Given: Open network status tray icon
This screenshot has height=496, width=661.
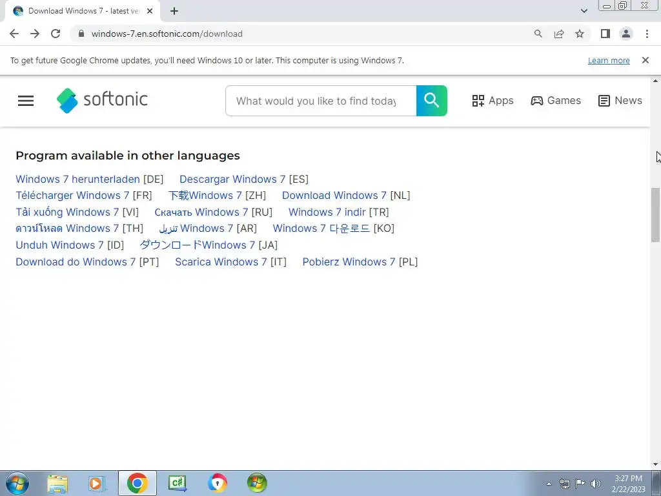Looking at the screenshot, I should coord(564,484).
